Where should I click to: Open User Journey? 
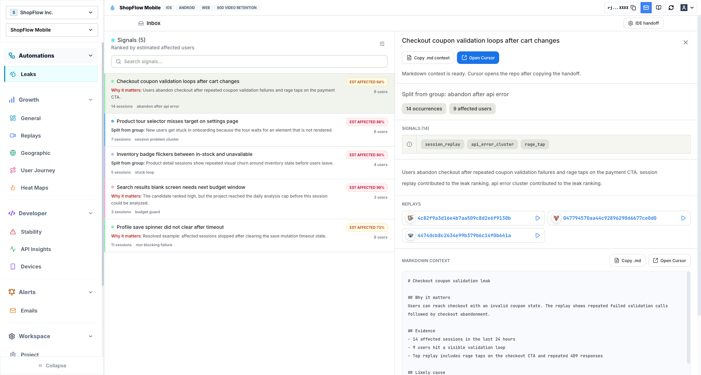pyautogui.click(x=51, y=170)
